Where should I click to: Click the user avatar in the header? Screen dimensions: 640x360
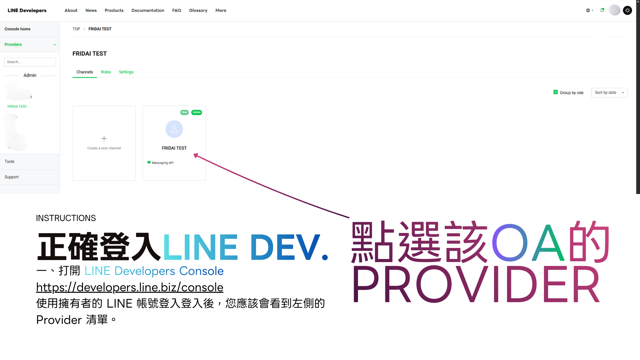click(x=614, y=10)
